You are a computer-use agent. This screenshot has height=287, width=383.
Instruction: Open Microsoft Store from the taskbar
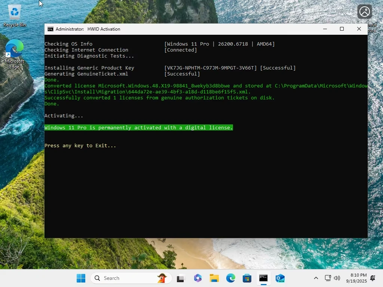click(247, 278)
